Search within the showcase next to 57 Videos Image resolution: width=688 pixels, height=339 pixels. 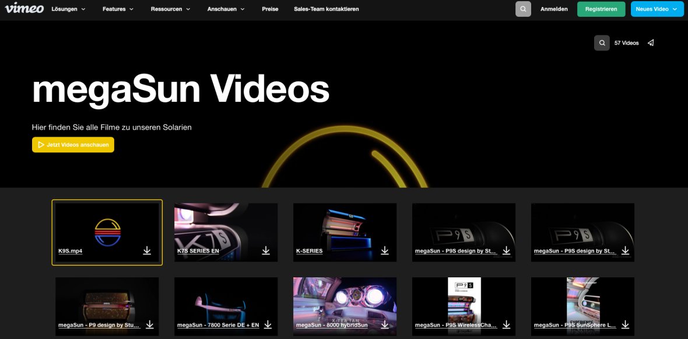[x=602, y=43]
